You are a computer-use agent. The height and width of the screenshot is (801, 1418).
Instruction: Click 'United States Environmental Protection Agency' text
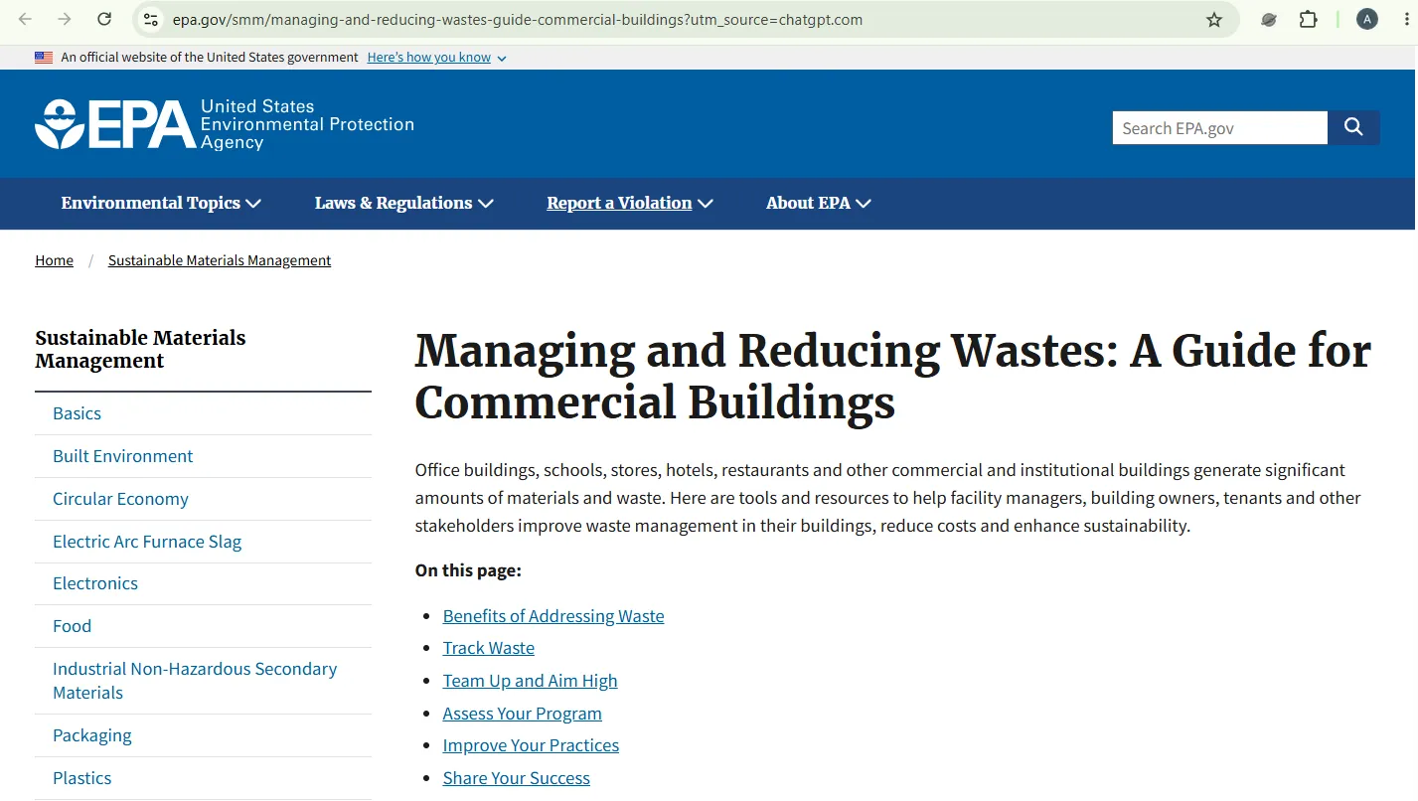tap(307, 124)
